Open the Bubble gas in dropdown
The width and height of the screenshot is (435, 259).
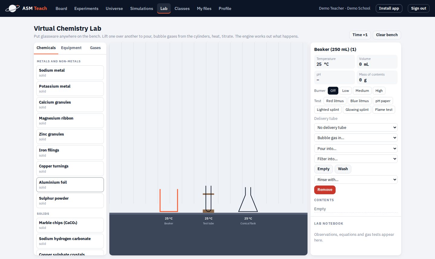(356, 138)
